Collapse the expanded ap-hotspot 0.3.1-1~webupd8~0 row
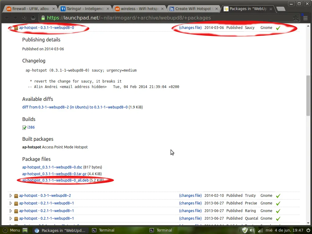The width and height of the screenshot is (312, 234). (11, 28)
